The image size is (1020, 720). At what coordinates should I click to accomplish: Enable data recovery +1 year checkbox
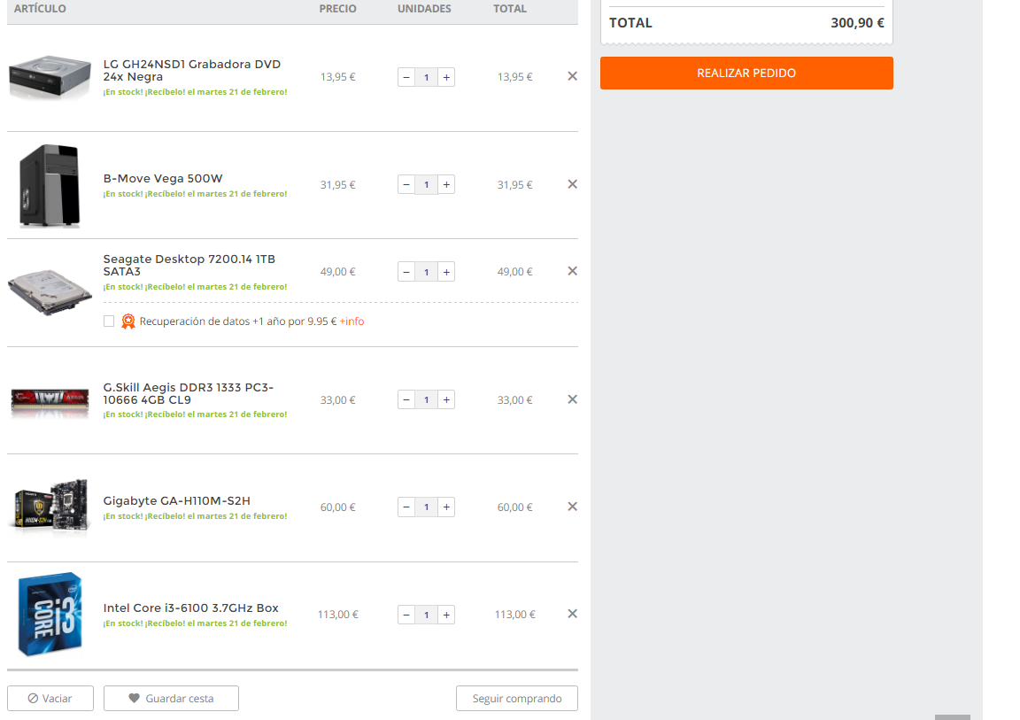click(x=109, y=321)
